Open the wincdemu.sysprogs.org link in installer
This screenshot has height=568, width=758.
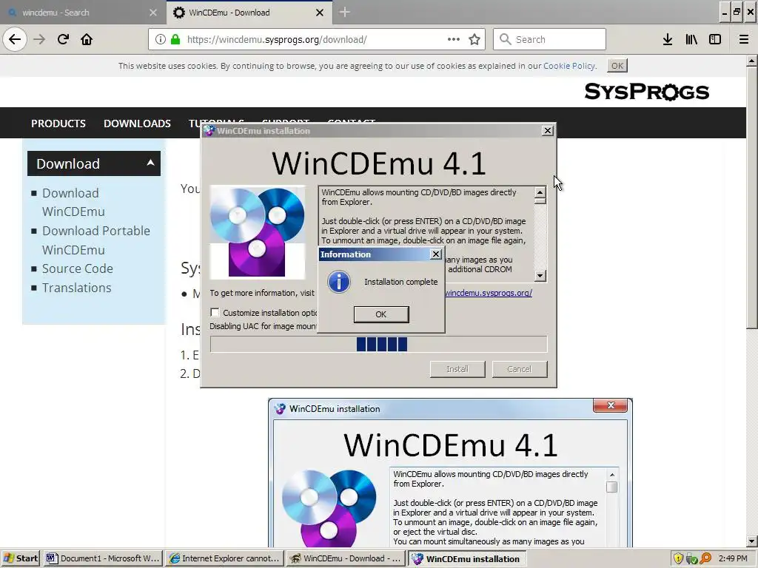point(489,293)
